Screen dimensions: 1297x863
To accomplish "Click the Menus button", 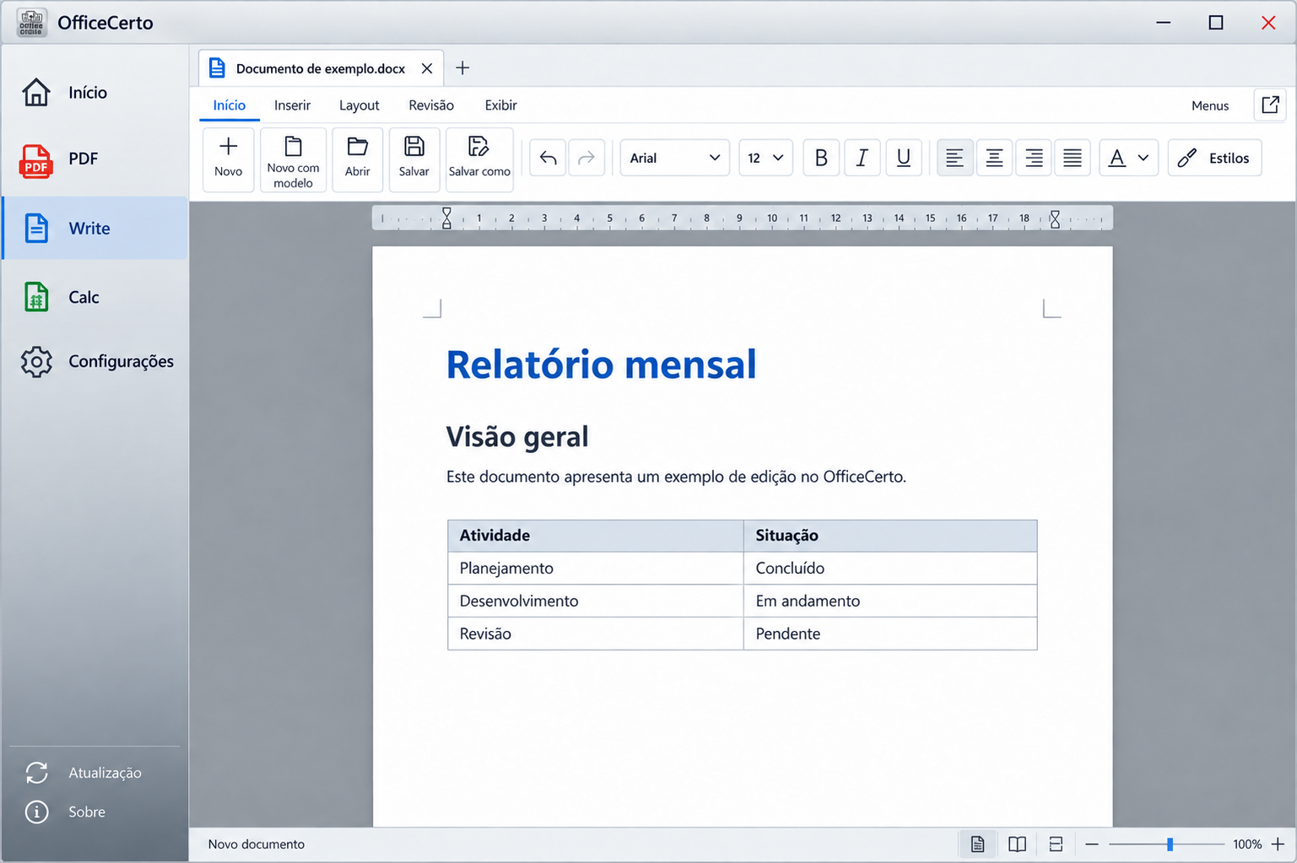I will [1210, 105].
